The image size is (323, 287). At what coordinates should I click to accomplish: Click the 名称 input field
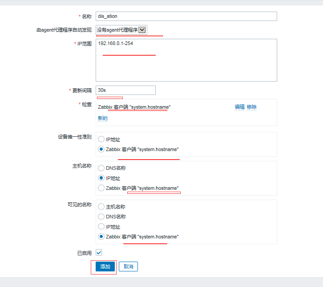coord(186,16)
